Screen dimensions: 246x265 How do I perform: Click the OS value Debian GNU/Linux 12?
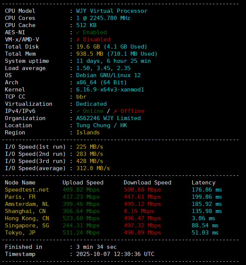pos(108,75)
